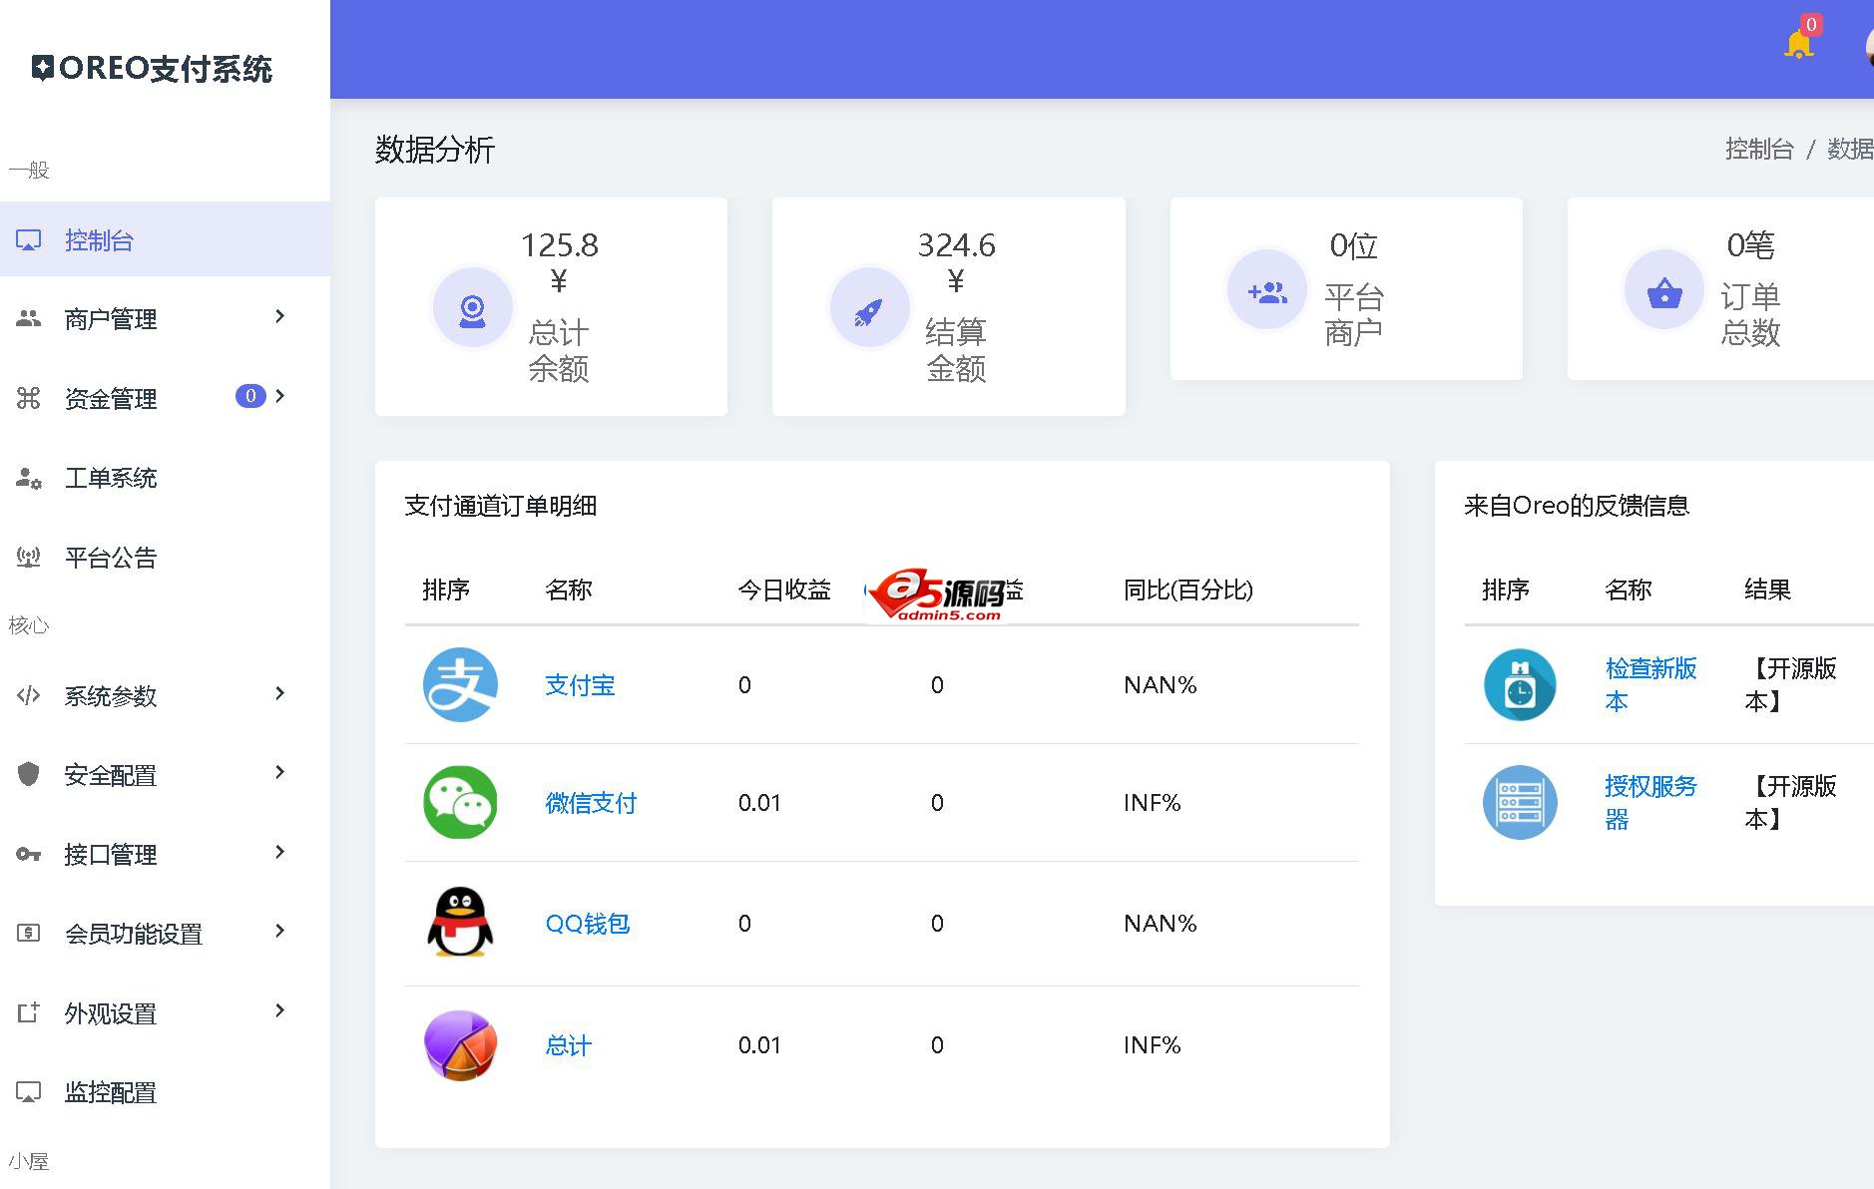Open the 微信支付 link
The image size is (1874, 1189).
click(x=591, y=803)
